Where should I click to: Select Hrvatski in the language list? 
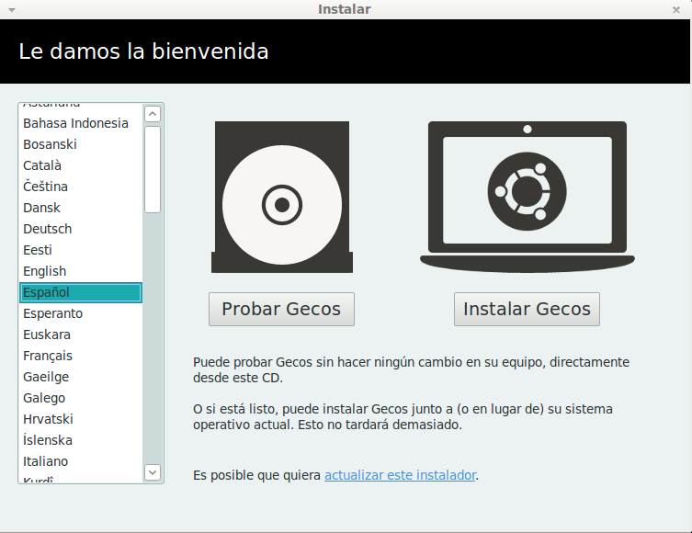[81, 419]
